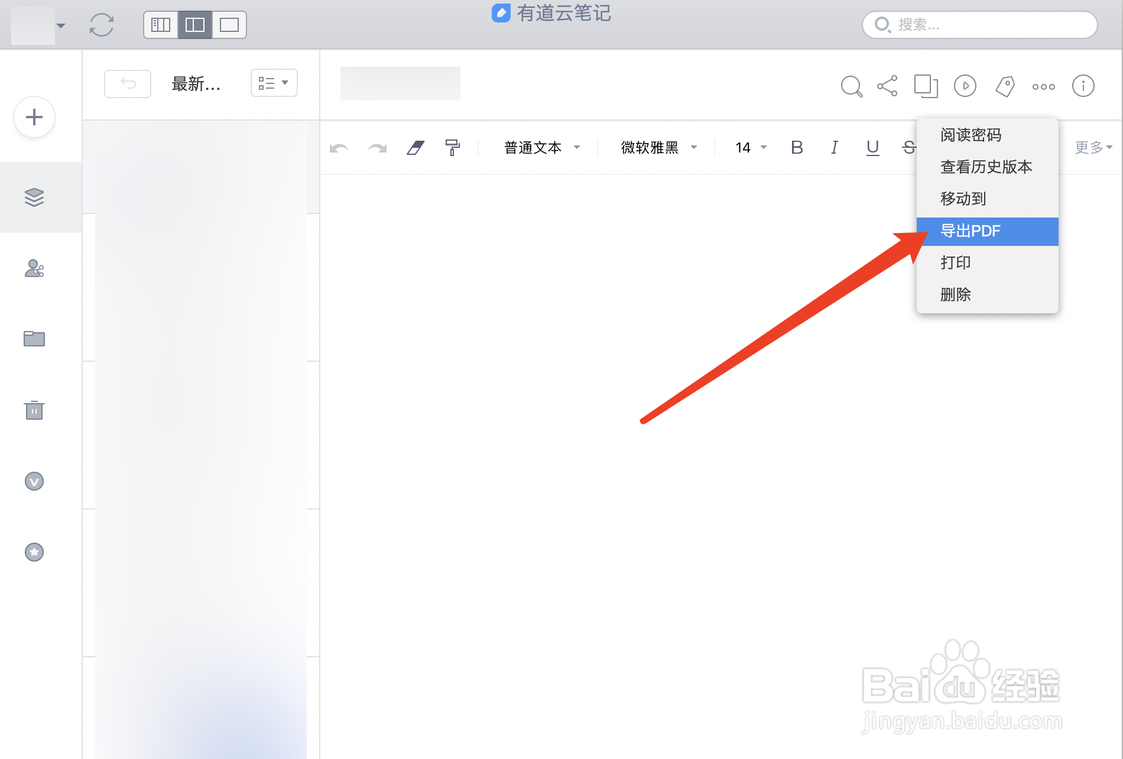
Task: Open the trash bin sidebar icon
Action: coord(34,410)
